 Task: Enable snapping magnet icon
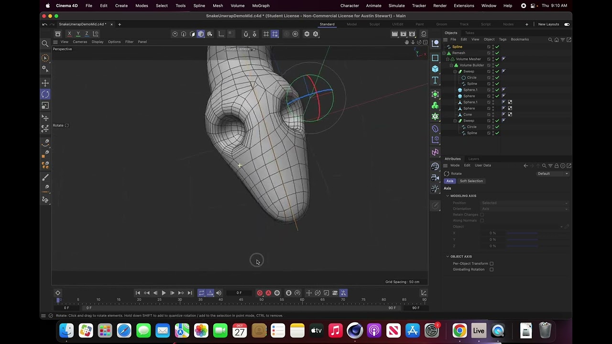pos(246,34)
